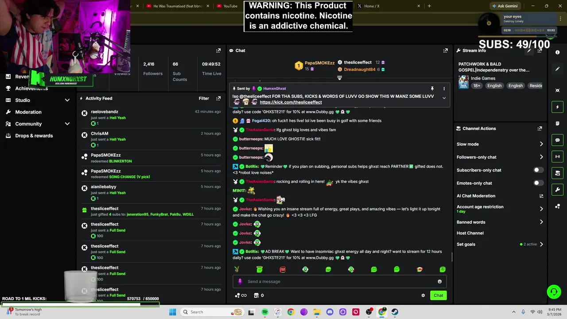Image resolution: width=567 pixels, height=319 pixels.
Task: Open the chat shop icon
Action: 256,296
